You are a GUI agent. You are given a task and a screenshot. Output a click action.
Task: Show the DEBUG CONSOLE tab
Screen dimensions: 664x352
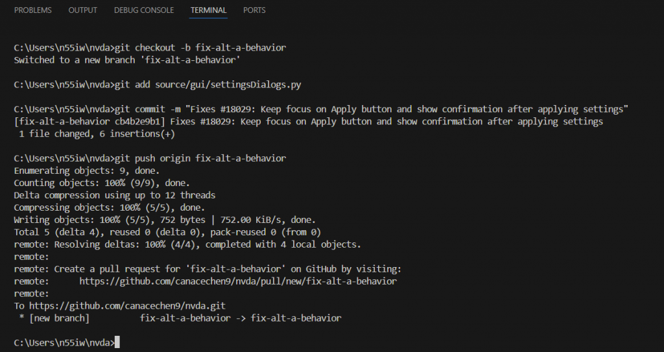coord(144,10)
